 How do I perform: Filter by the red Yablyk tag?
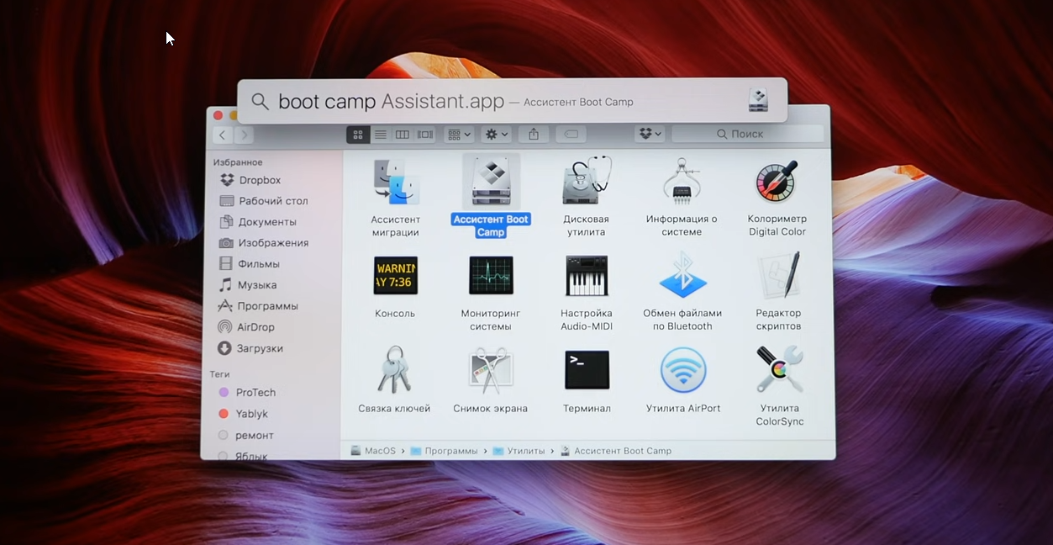click(x=251, y=414)
